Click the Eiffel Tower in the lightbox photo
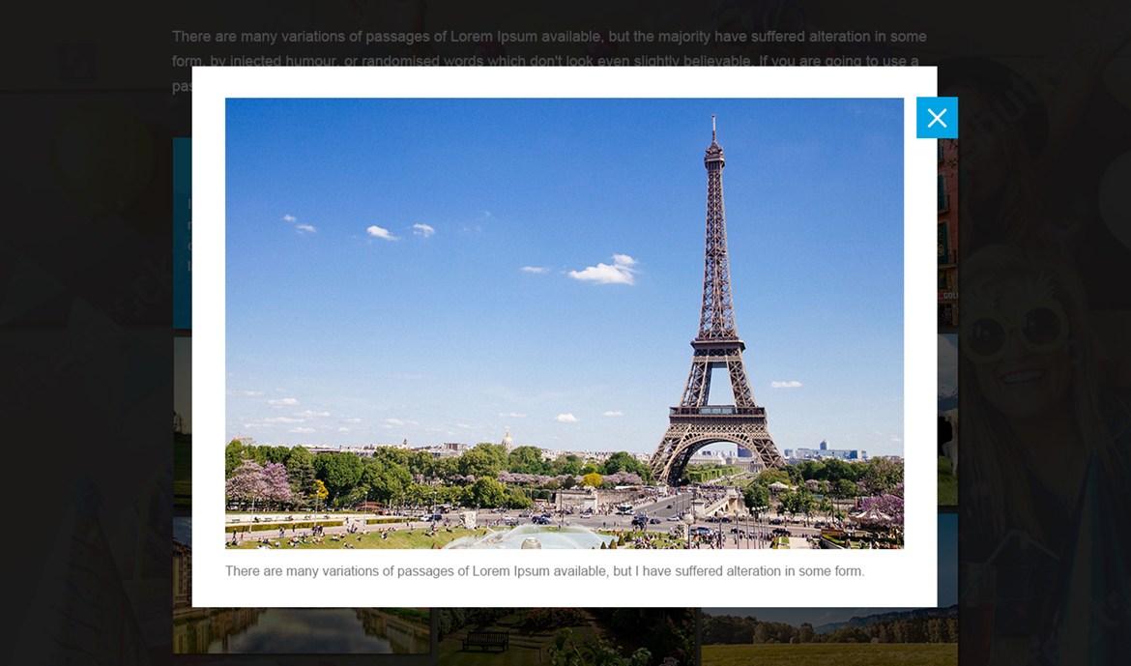The height and width of the screenshot is (666, 1131). 715,319
